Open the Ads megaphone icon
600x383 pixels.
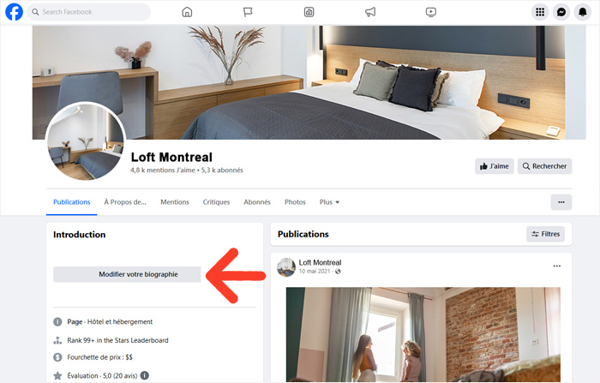point(370,12)
